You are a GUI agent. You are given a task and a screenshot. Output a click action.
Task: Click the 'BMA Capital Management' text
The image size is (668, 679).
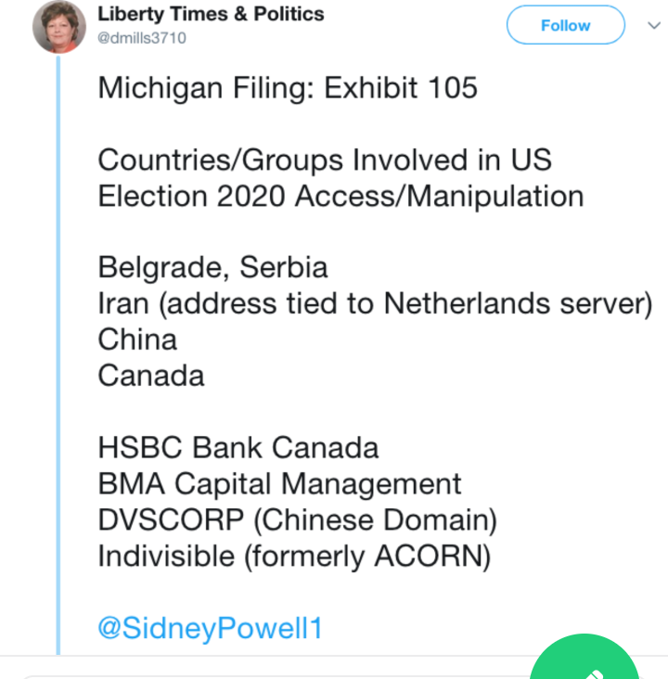click(x=279, y=484)
